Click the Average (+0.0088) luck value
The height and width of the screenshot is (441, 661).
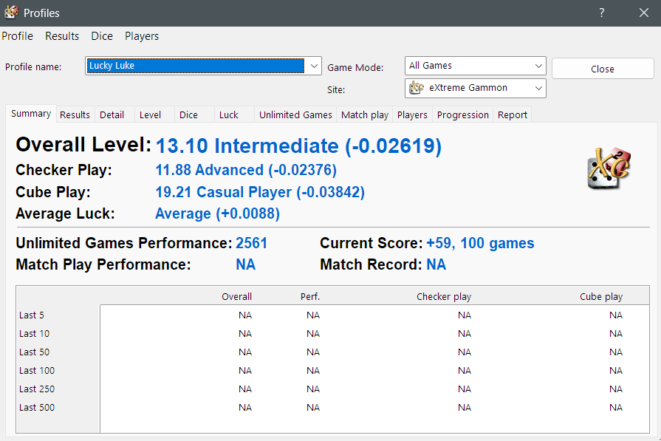click(217, 213)
